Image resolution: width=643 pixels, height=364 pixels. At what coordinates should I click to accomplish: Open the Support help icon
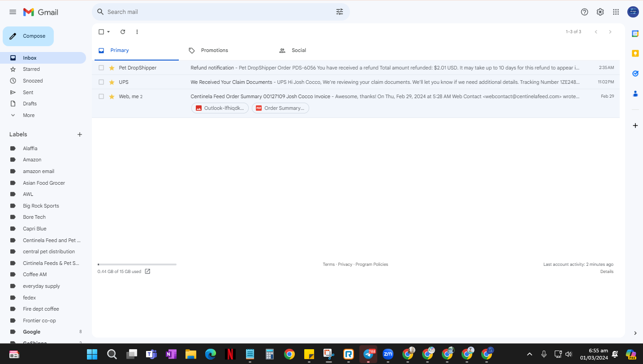point(584,12)
